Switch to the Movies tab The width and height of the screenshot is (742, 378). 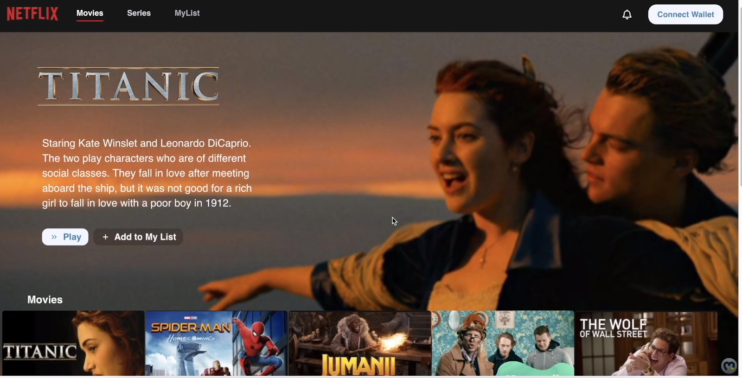click(x=90, y=13)
